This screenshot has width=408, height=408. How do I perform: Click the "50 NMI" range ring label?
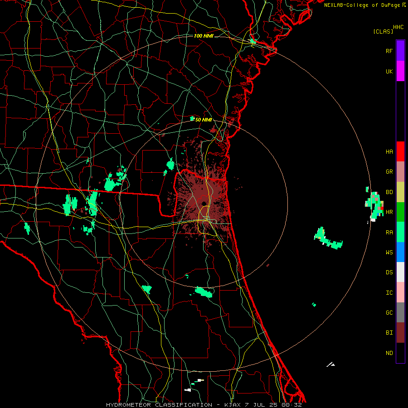204,120
